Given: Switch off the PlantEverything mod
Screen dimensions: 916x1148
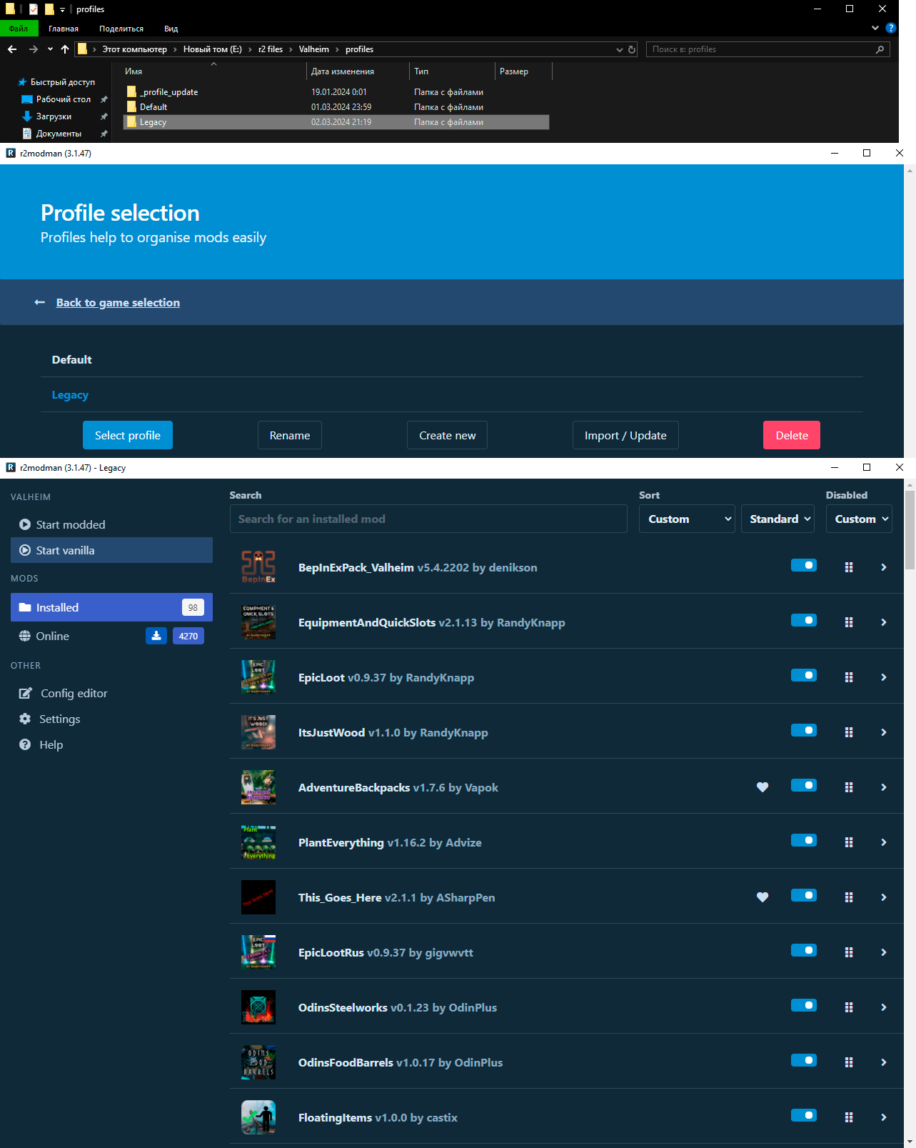Looking at the screenshot, I should (804, 840).
